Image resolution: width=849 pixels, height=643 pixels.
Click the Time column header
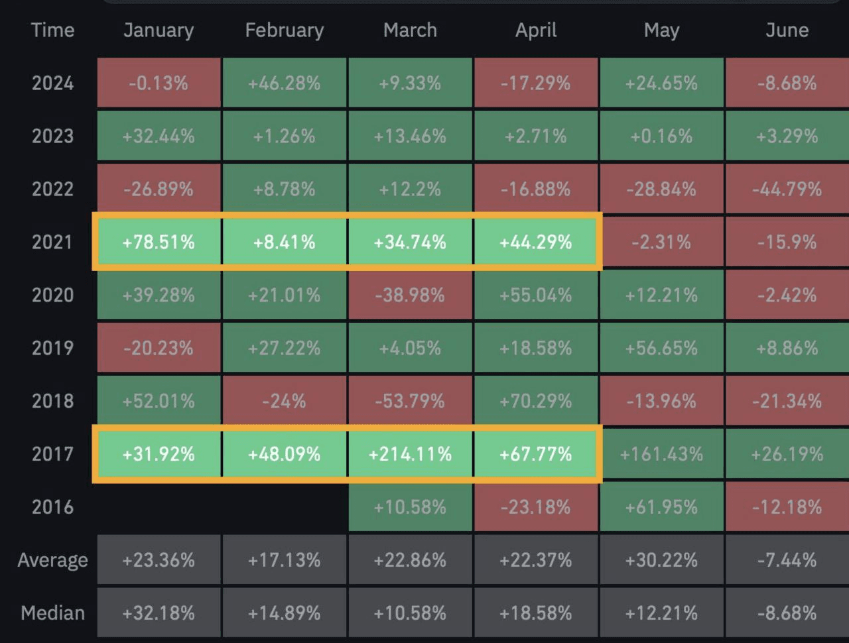point(52,30)
